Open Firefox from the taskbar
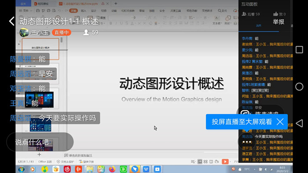This screenshot has height=173, width=308. click(112, 169)
